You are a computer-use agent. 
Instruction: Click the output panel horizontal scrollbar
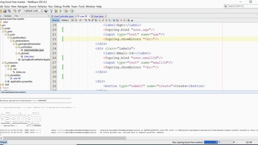[64, 138]
